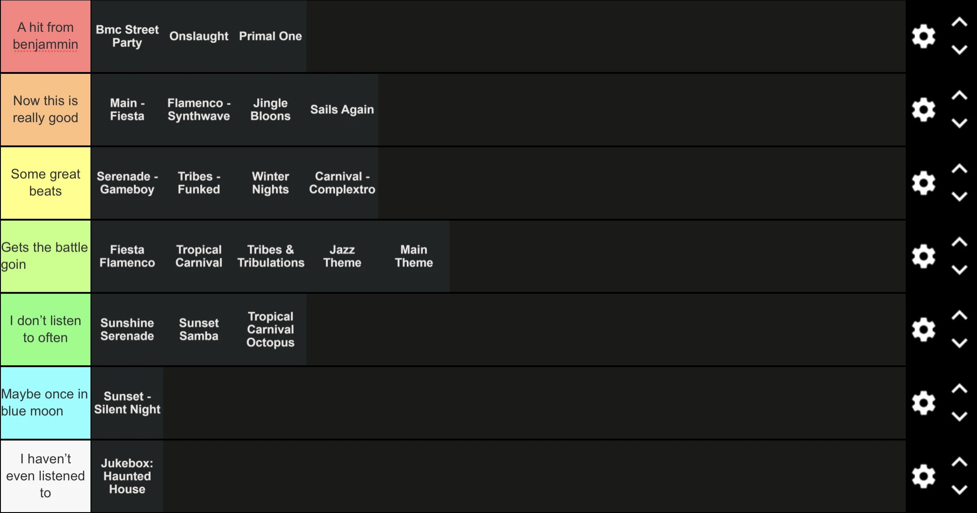
Task: Select the "Sunset - Silent Night" tile
Action: (x=127, y=402)
